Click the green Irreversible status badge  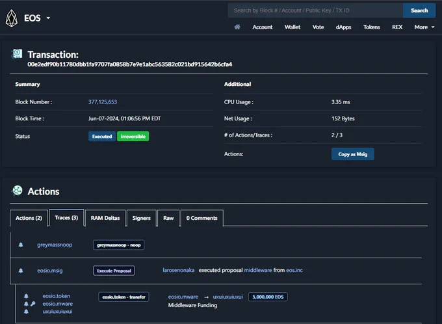[133, 137]
